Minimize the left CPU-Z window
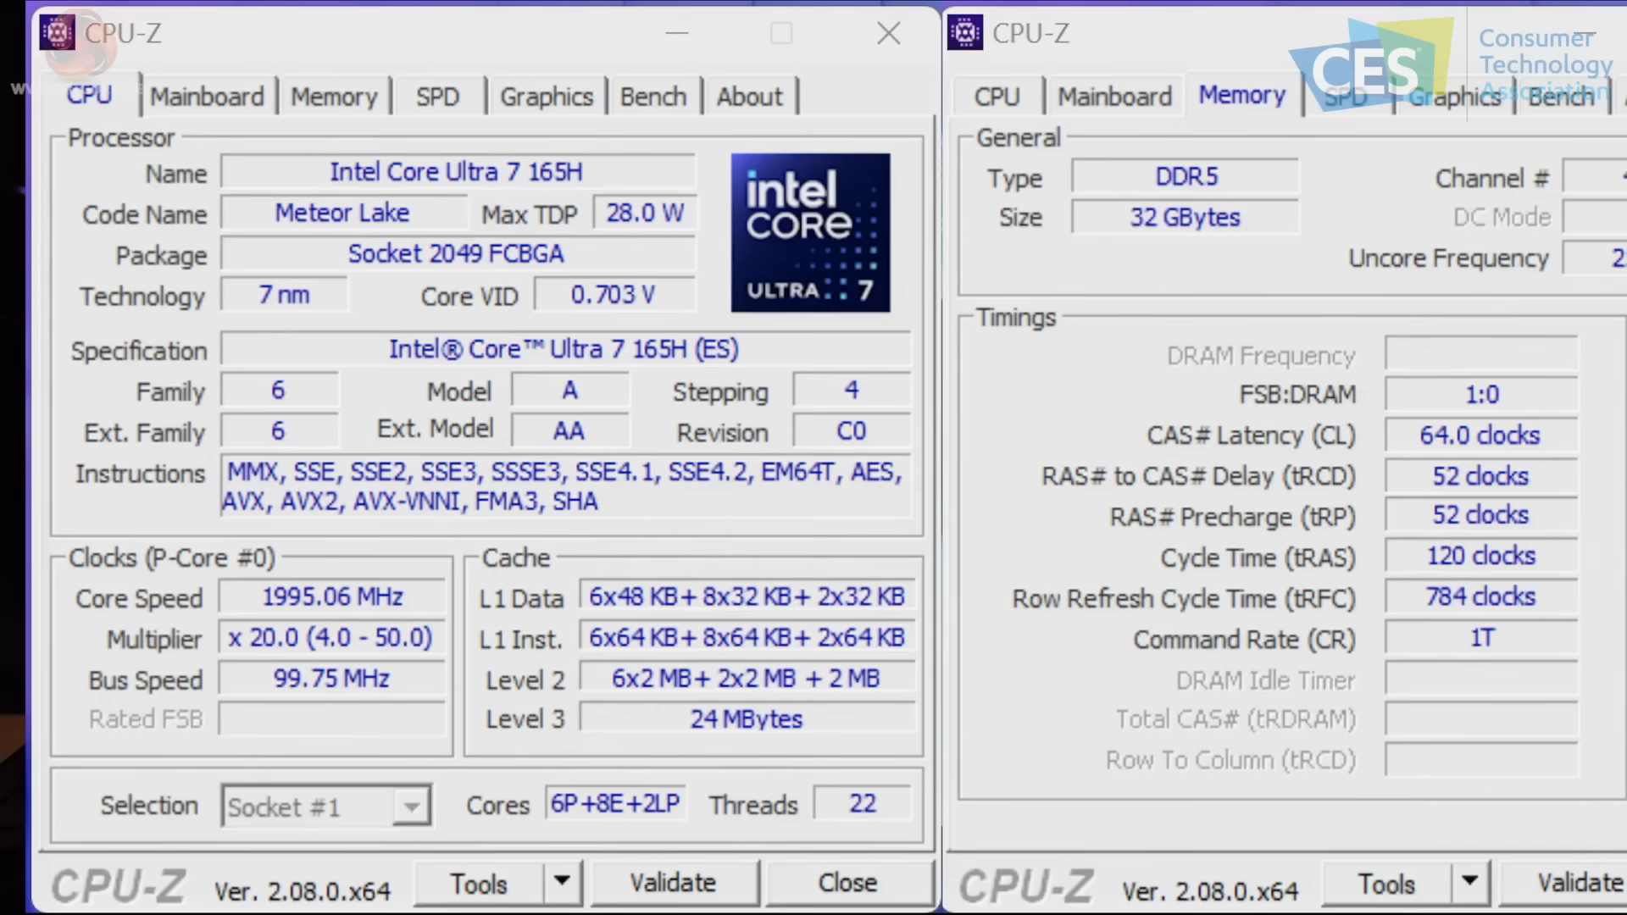Image resolution: width=1627 pixels, height=915 pixels. pos(677,33)
